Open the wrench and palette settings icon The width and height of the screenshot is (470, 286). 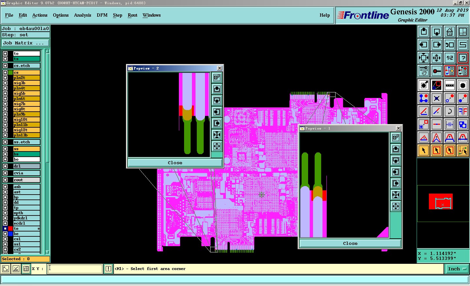pyautogui.click(x=424, y=71)
